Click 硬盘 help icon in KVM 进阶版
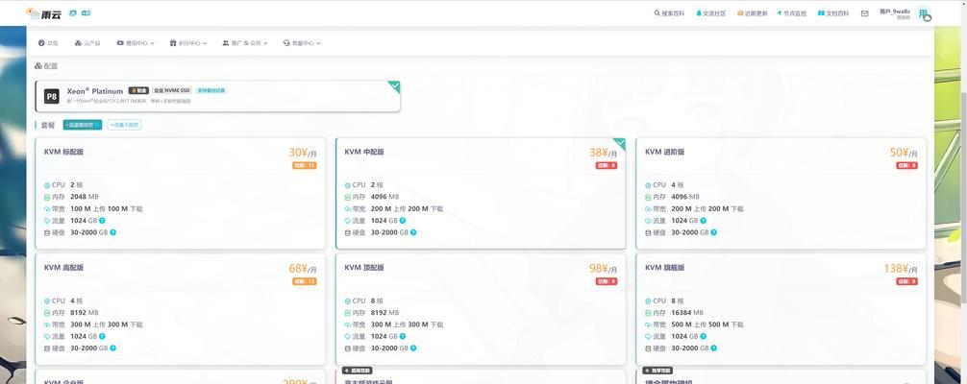The height and width of the screenshot is (384, 967). 713,232
